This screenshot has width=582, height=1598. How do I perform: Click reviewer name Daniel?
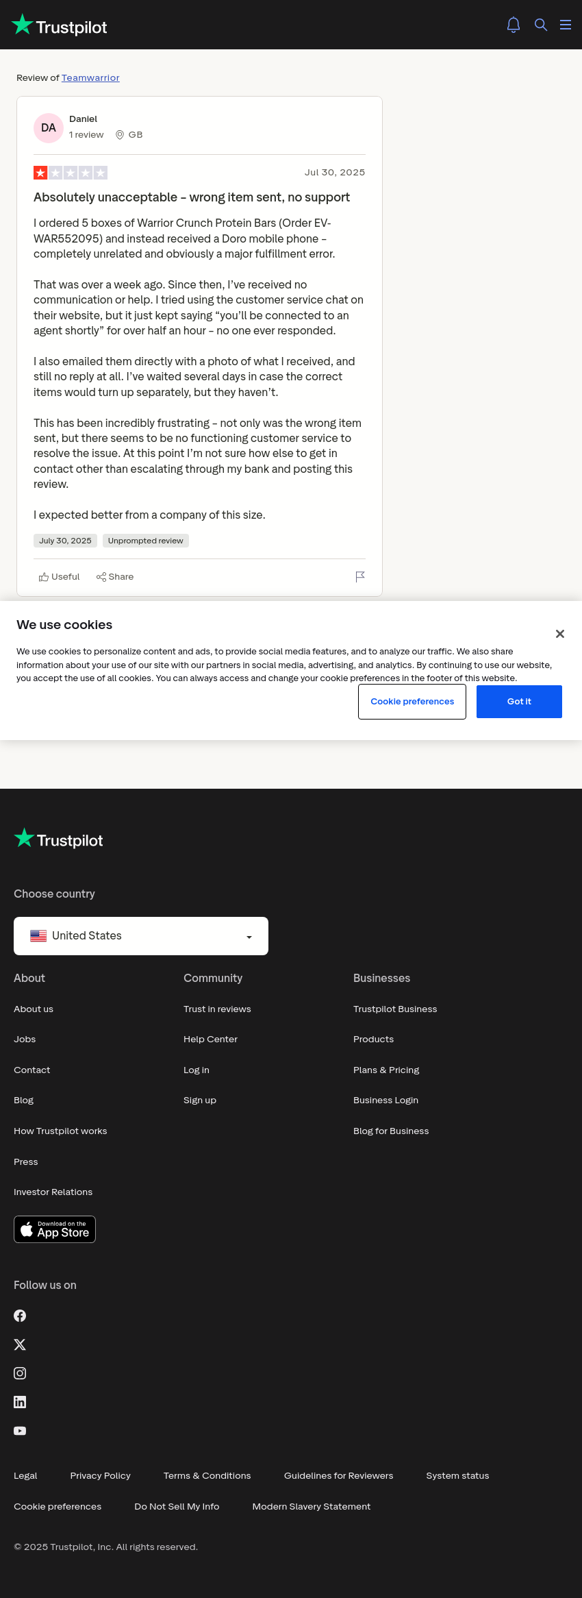pos(83,119)
